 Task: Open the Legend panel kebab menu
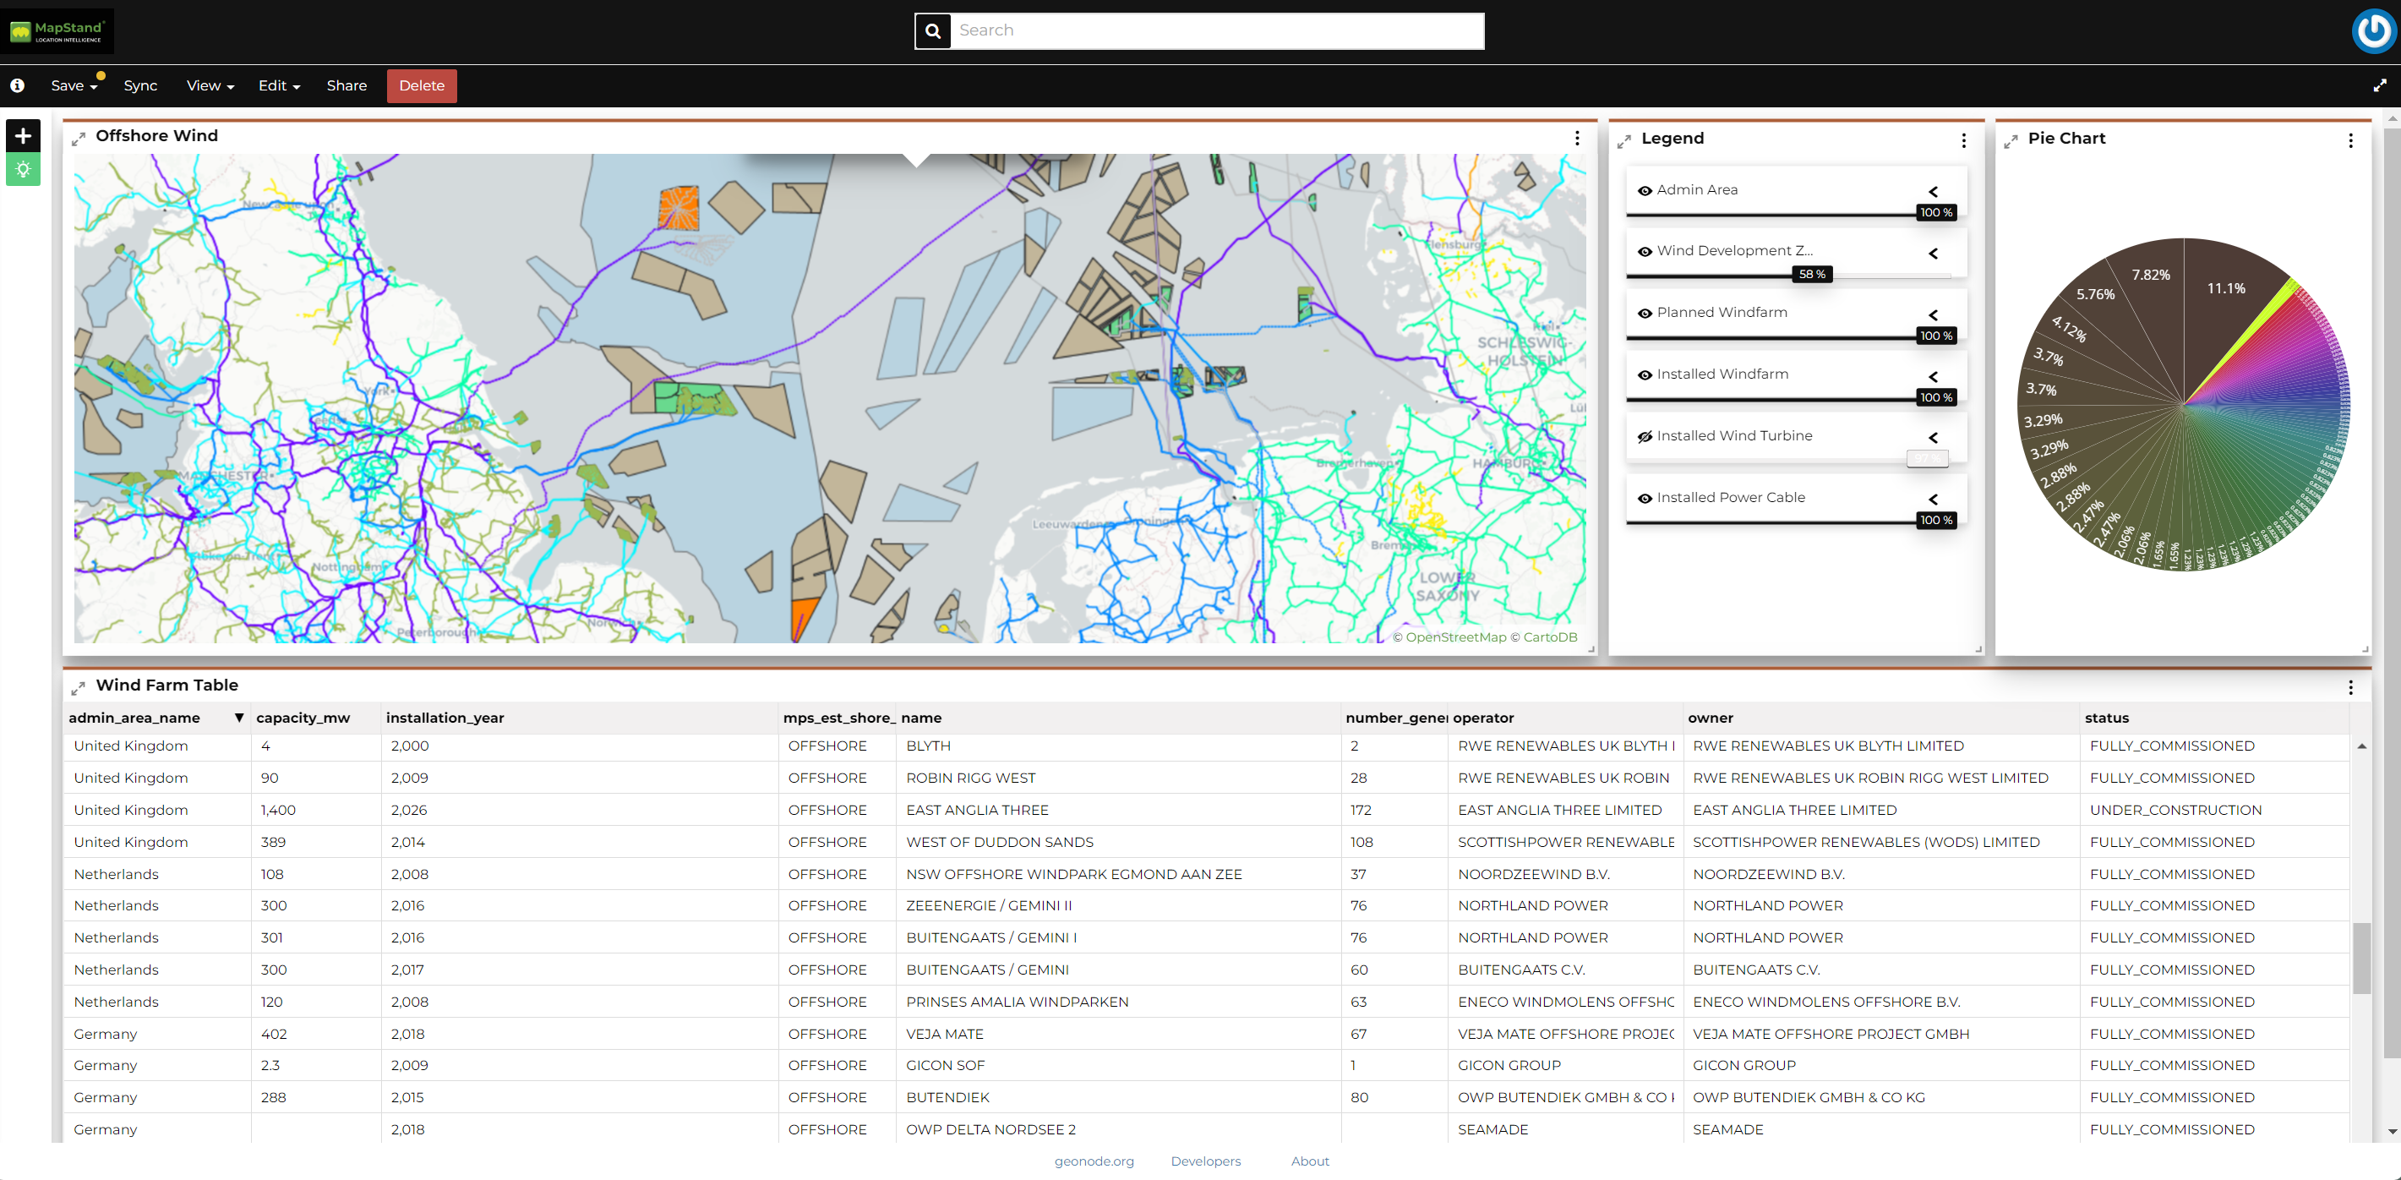pyautogui.click(x=1963, y=141)
